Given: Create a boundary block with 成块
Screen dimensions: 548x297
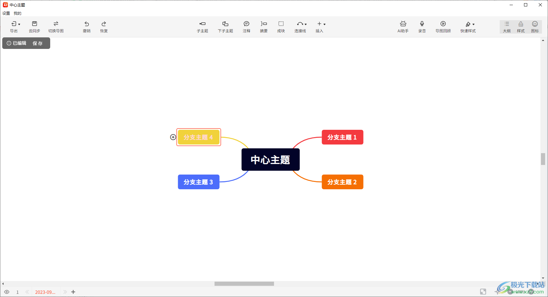Looking at the screenshot, I should click(281, 27).
